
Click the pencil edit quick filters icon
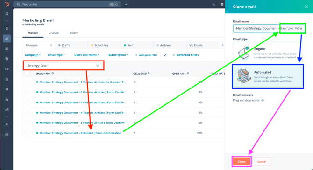tap(165, 55)
